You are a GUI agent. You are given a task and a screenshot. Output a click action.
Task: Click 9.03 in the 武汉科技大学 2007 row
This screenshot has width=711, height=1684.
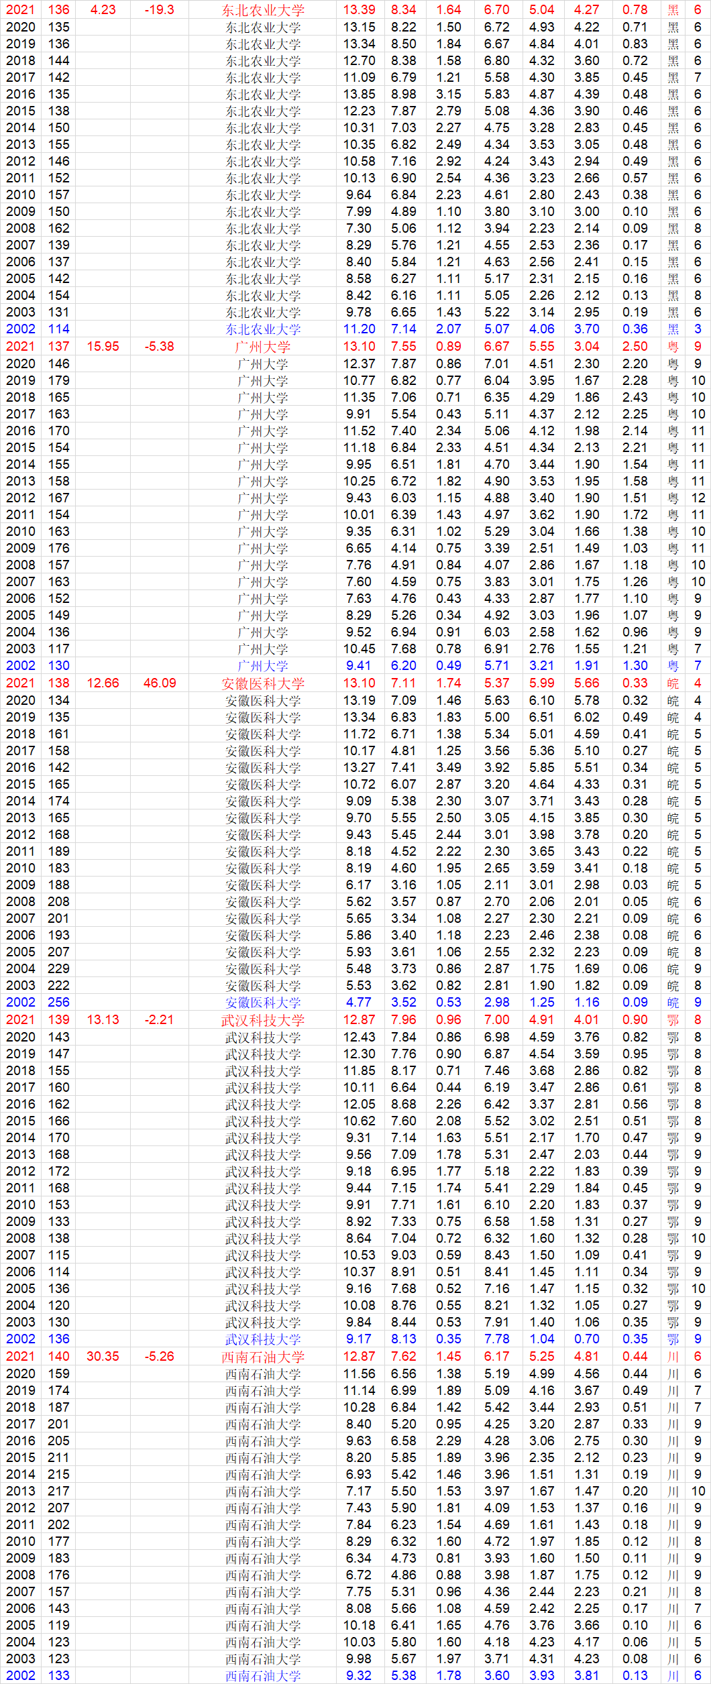404,1255
